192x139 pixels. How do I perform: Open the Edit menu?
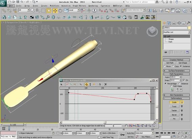click(11, 6)
